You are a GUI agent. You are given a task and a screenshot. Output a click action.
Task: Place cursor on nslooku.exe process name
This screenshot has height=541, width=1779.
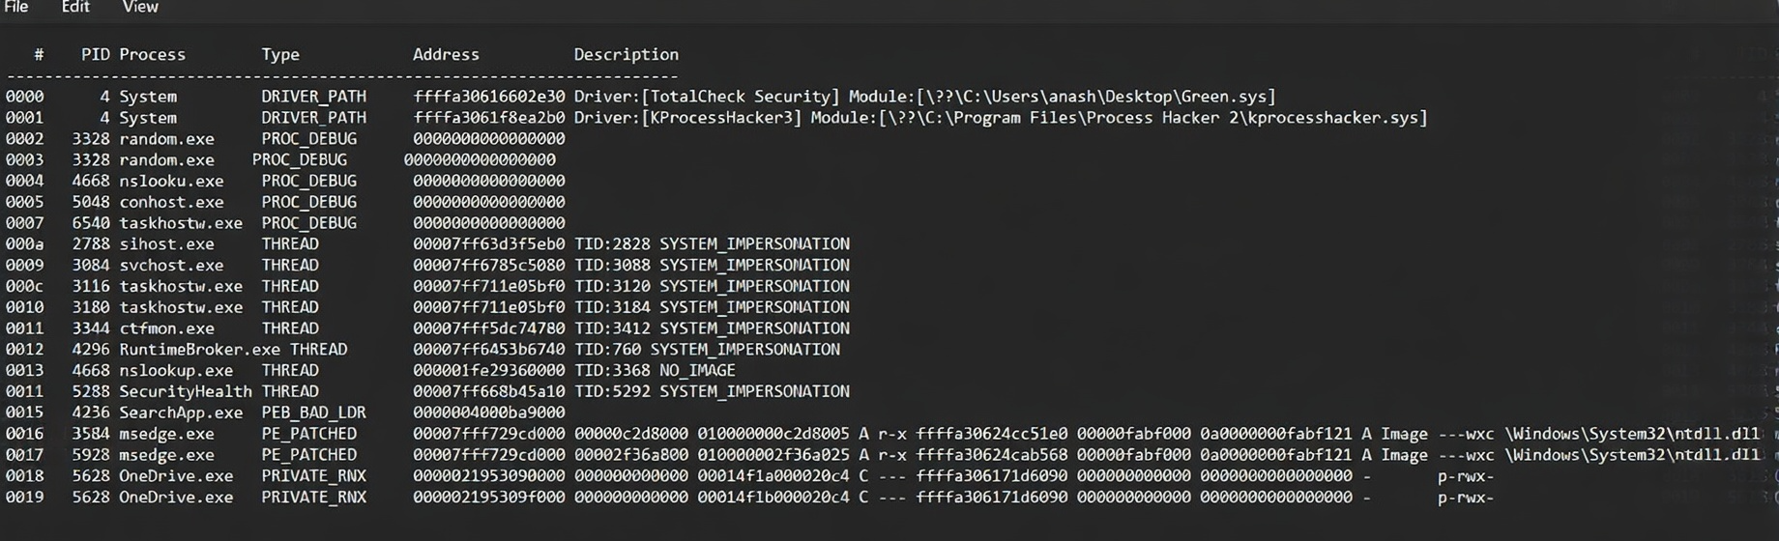pos(171,182)
